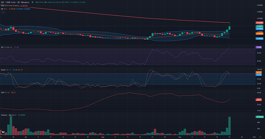265x139 pixels.
Task: Click the EMA value 0.06386 in legend
Action: tap(24, 6)
